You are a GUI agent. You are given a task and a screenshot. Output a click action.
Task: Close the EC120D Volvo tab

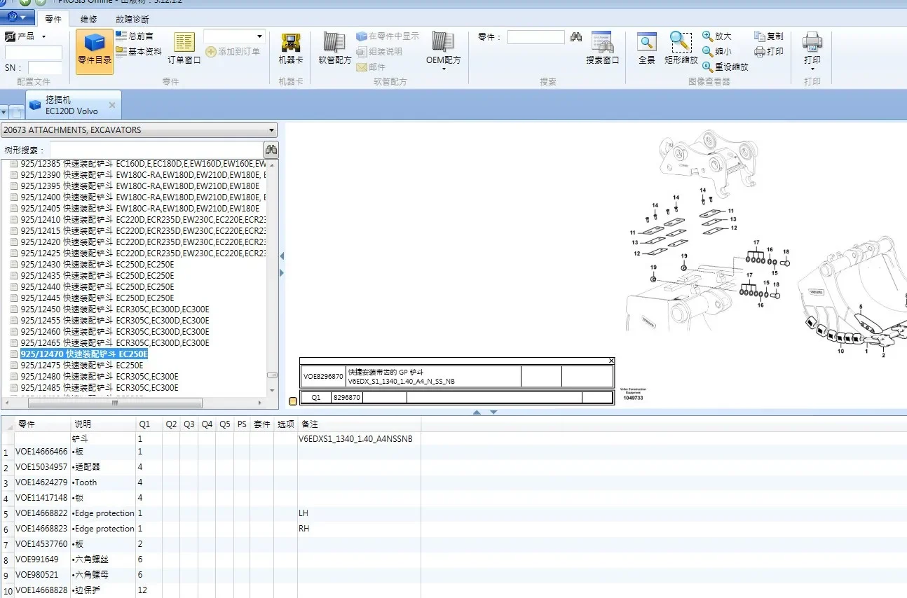point(112,105)
